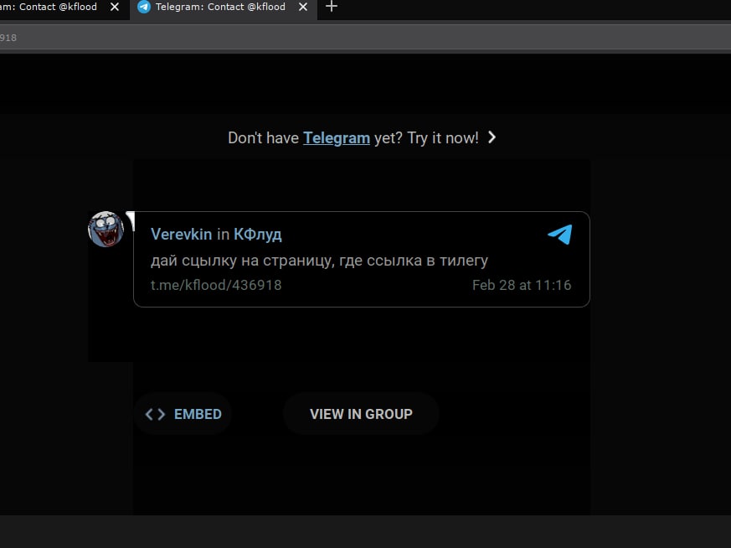Open the t.me/kflood/436918 message link

pyautogui.click(x=216, y=285)
